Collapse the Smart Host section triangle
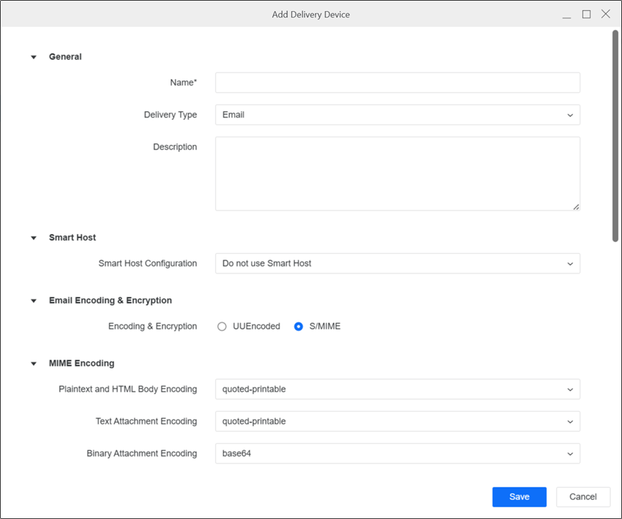This screenshot has height=519, width=622. click(x=34, y=238)
